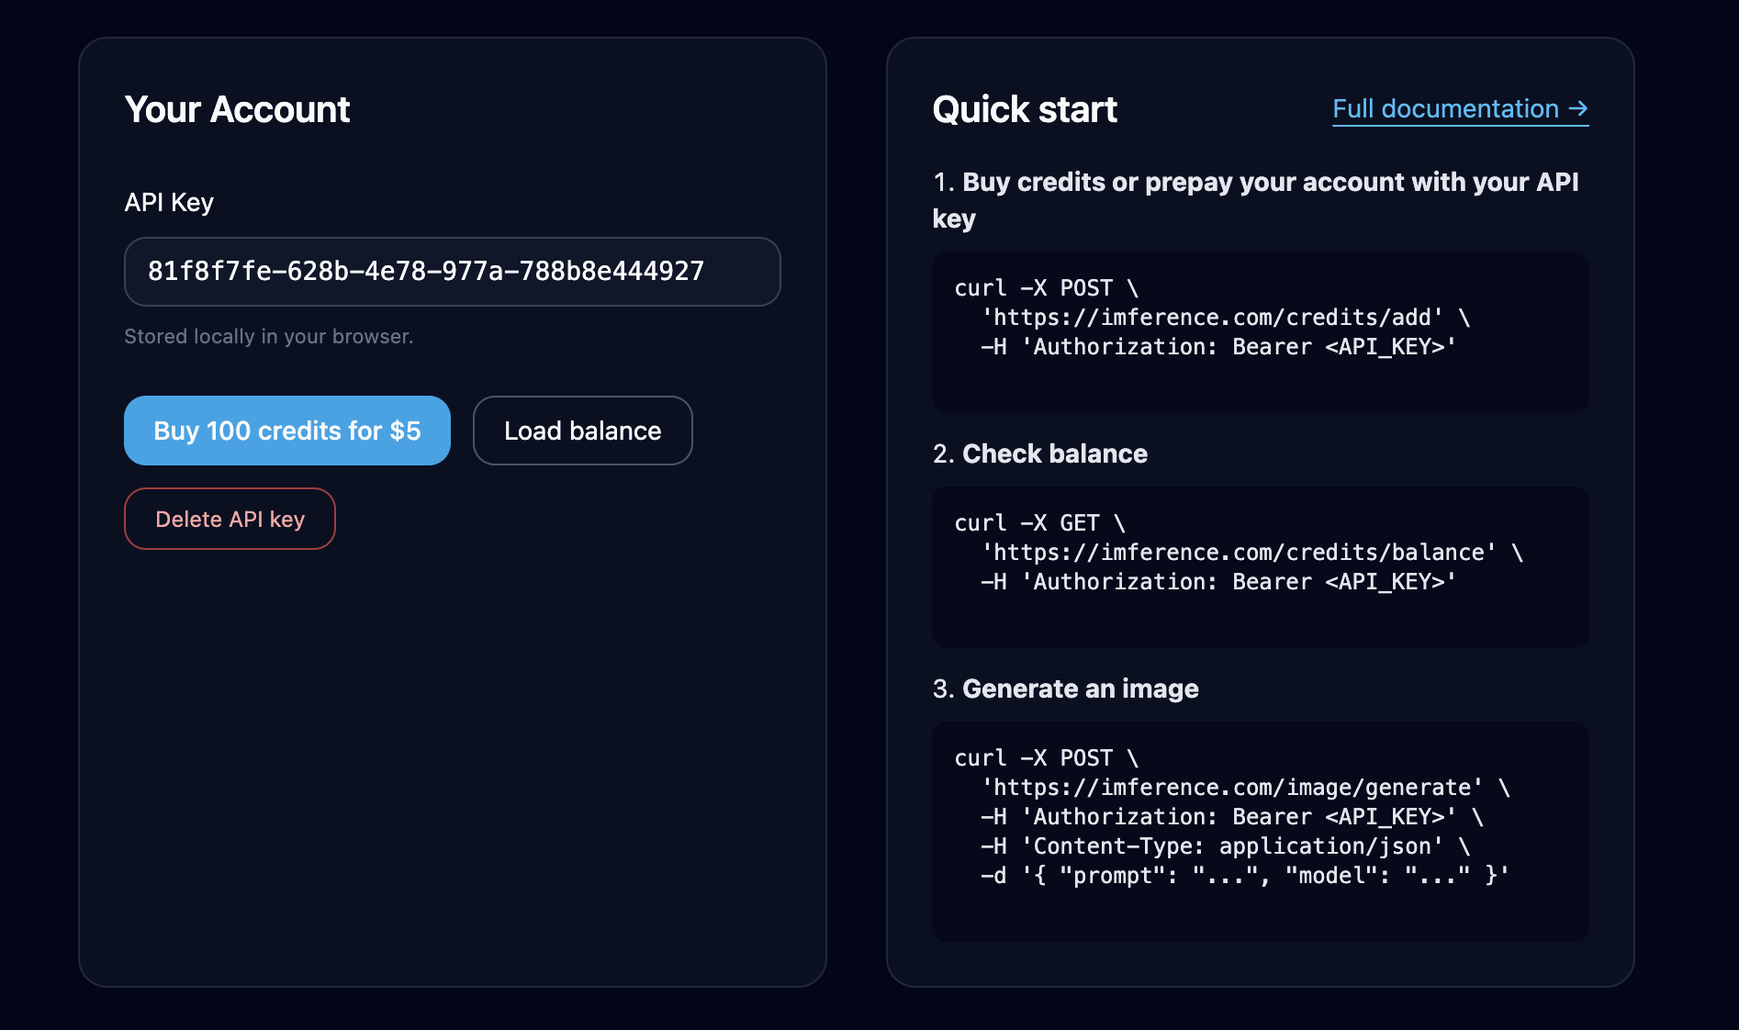
Task: Click the Authorization header in Check balance block
Action: pyautogui.click(x=1218, y=582)
